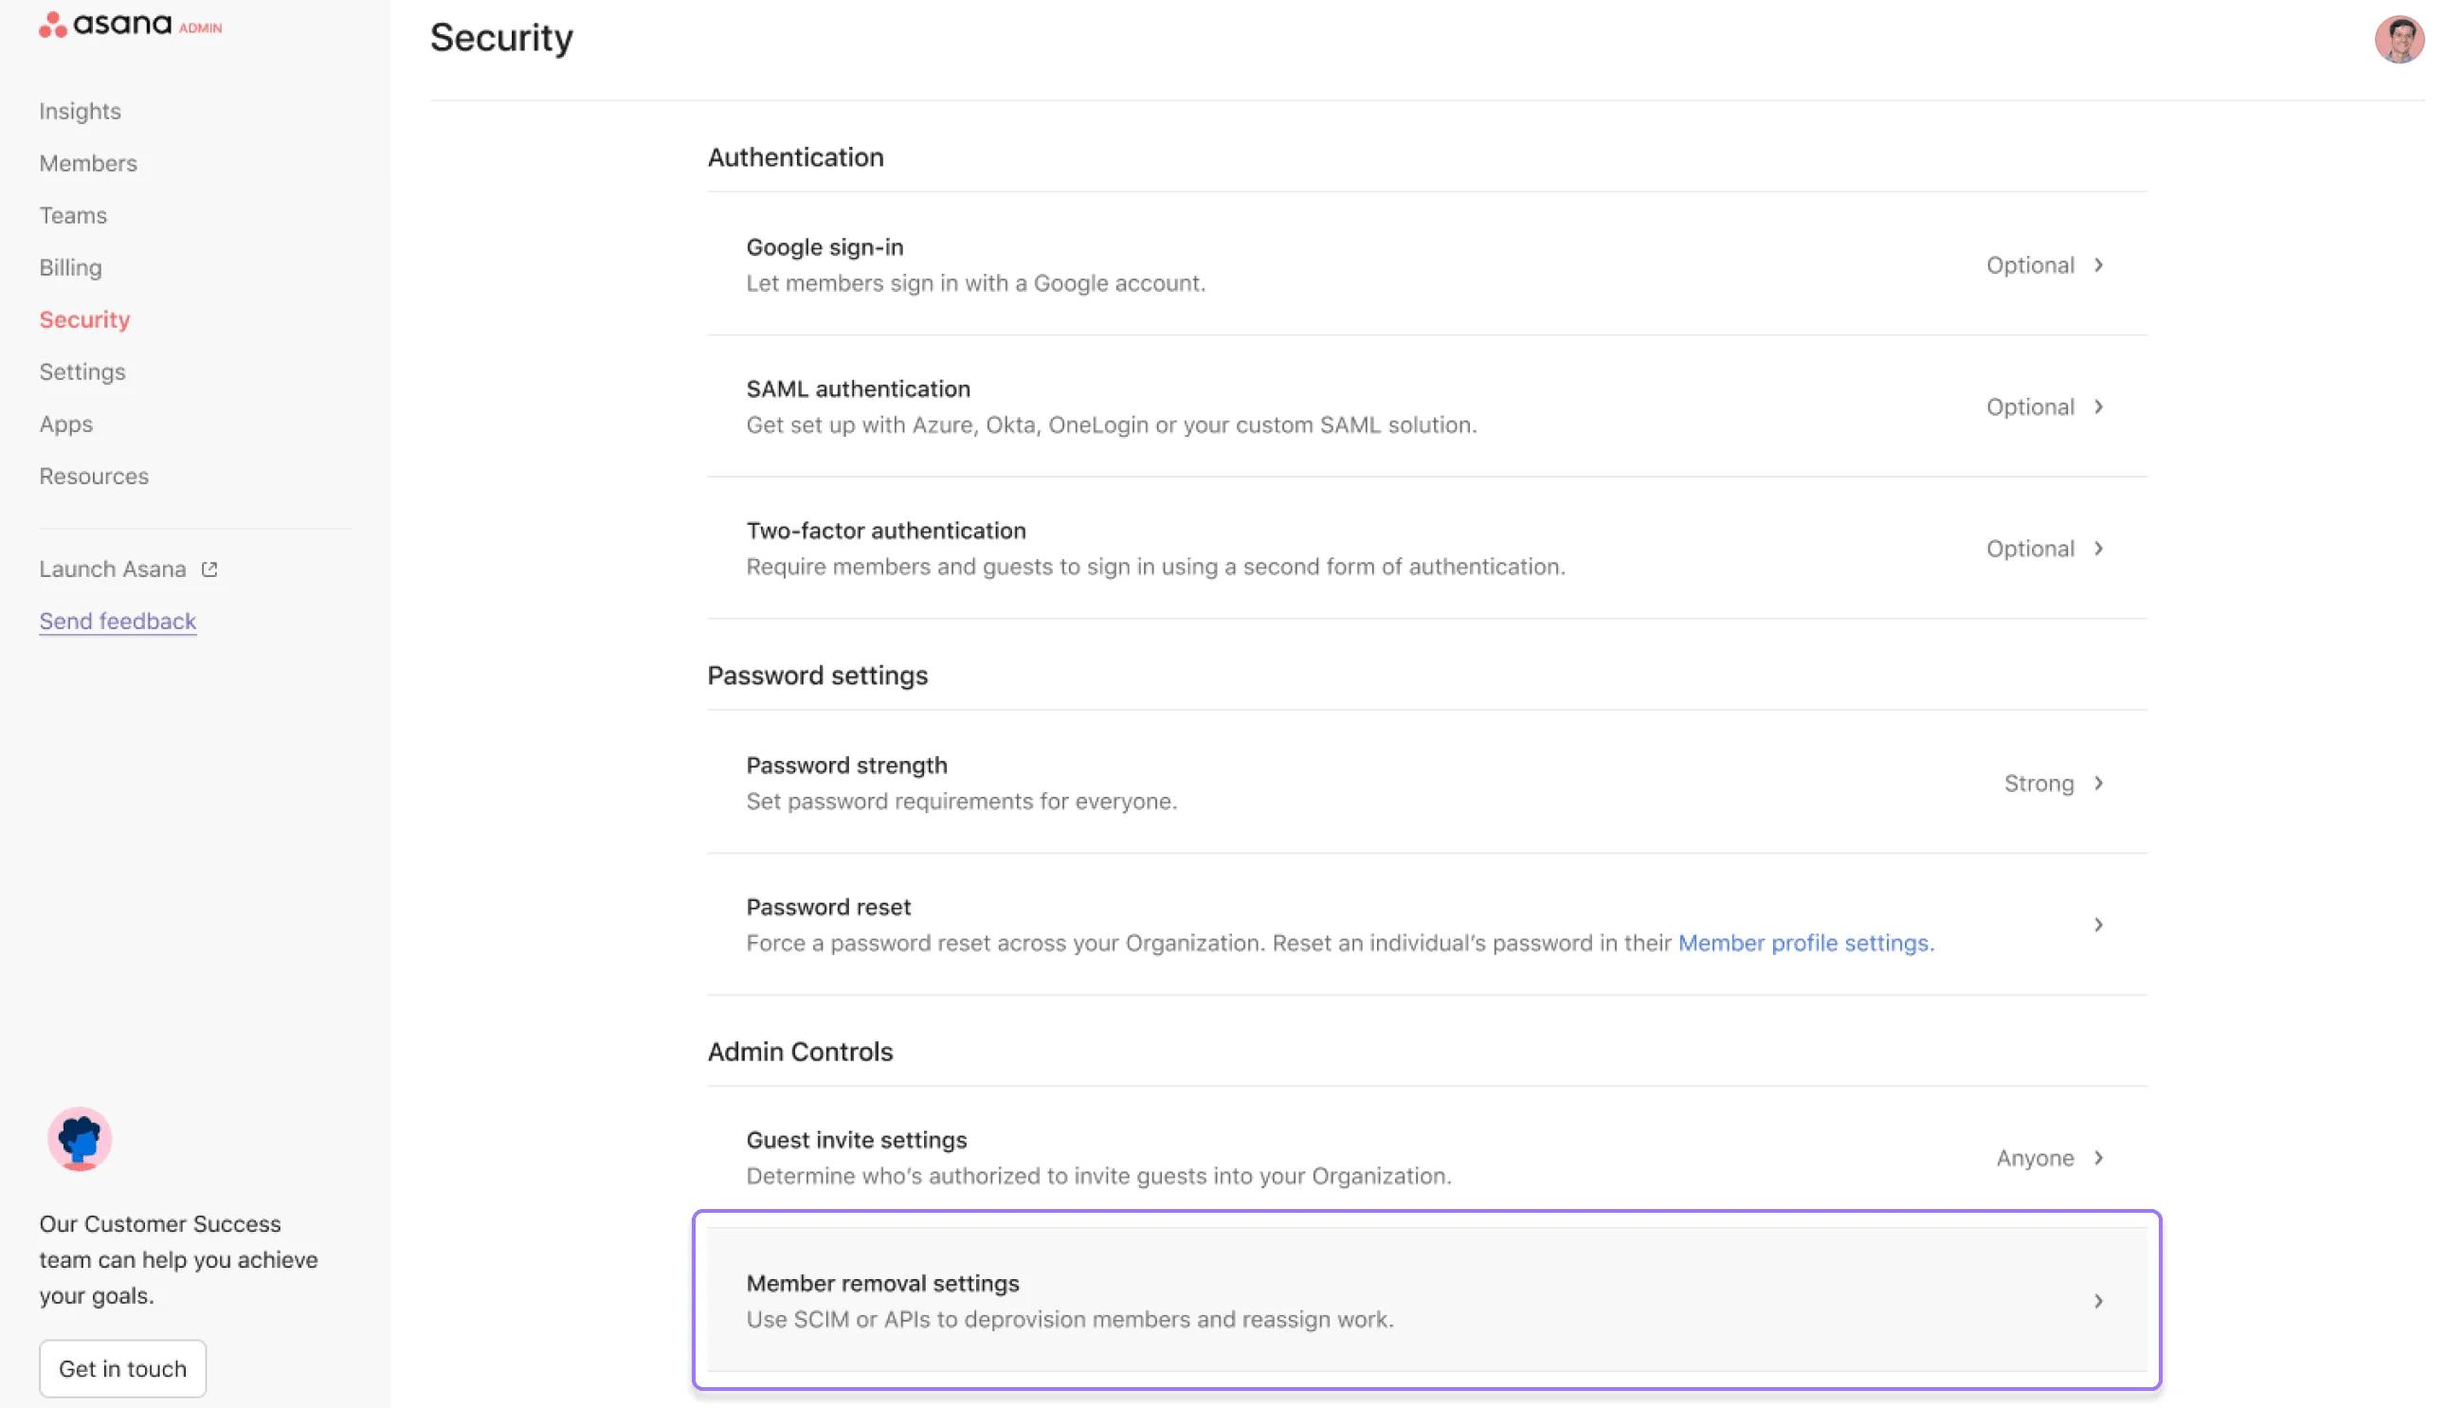
Task: Expand the Password strength chevron
Action: click(2098, 784)
